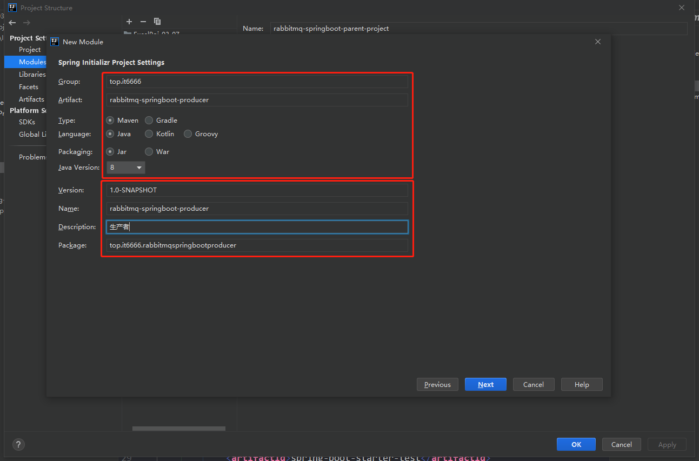Navigate back with the left arrow icon
The width and height of the screenshot is (699, 461).
click(12, 23)
